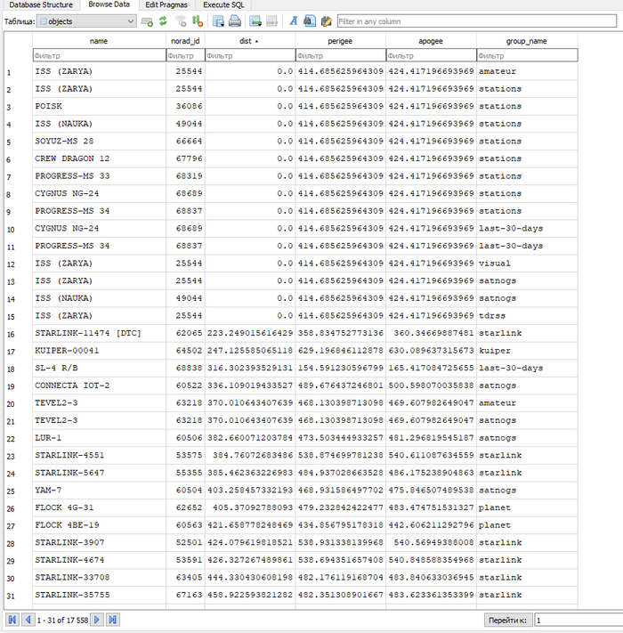Focus the 'Filter in any column' box
The image size is (623, 633).
(477, 21)
